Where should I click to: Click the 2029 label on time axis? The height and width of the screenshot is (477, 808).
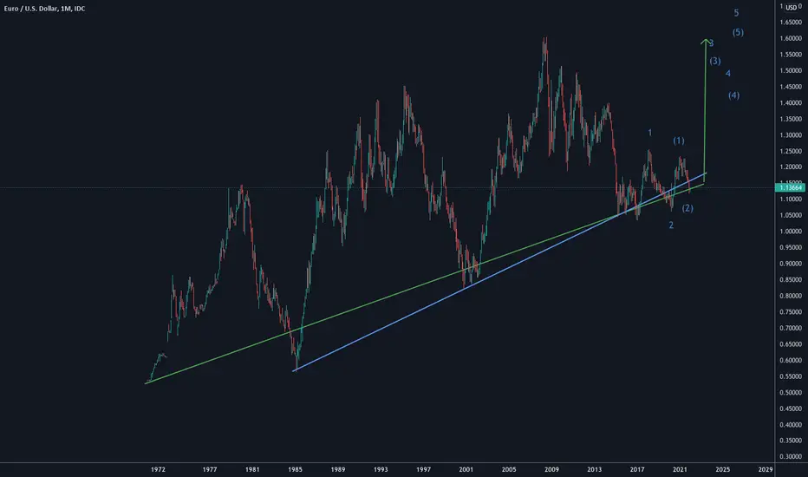766,469
